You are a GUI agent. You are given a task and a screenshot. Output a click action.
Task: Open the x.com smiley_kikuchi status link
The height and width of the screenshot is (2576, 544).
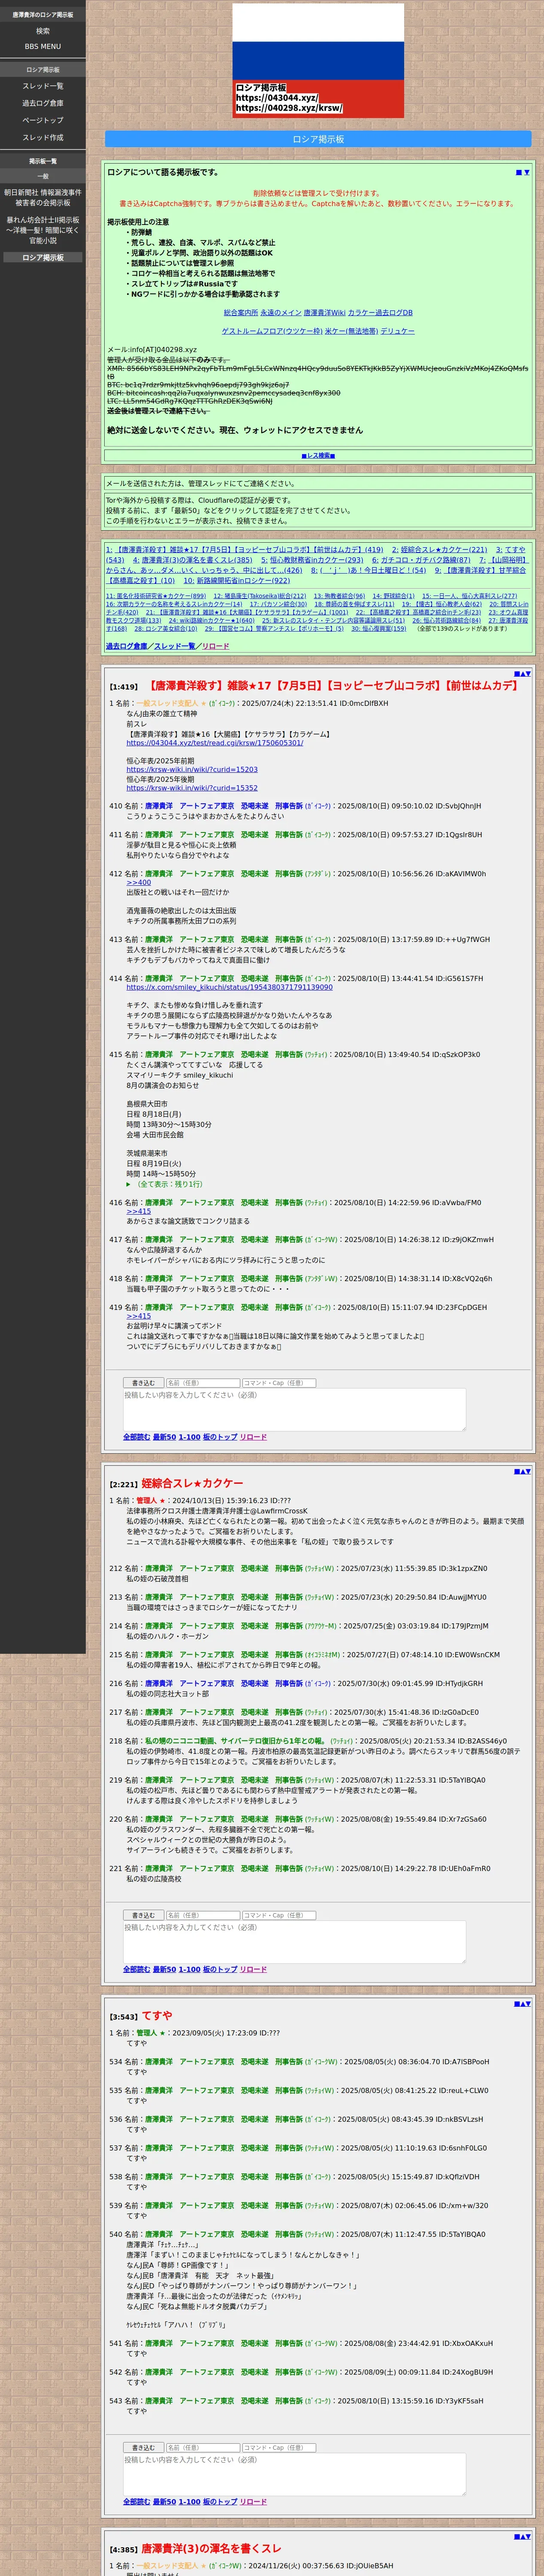pos(229,987)
